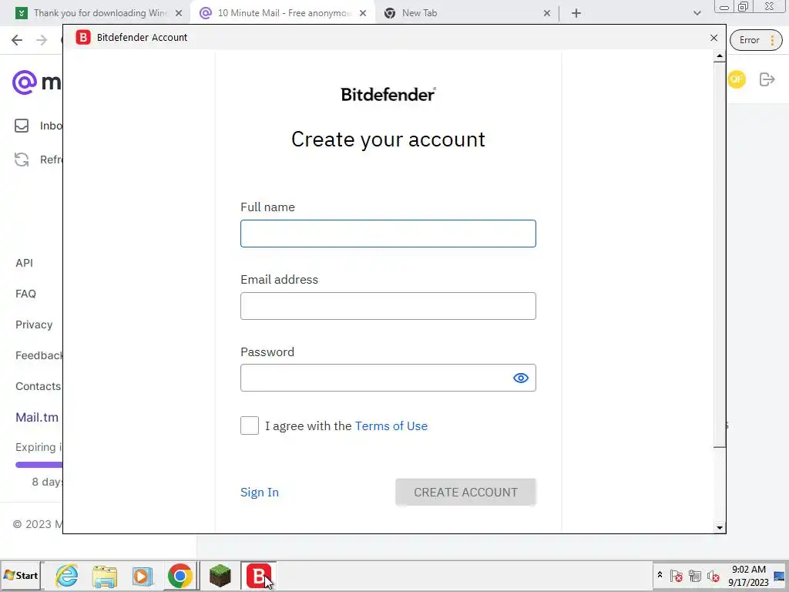Open the Terms of Use link
The height and width of the screenshot is (592, 789).
[x=391, y=425]
